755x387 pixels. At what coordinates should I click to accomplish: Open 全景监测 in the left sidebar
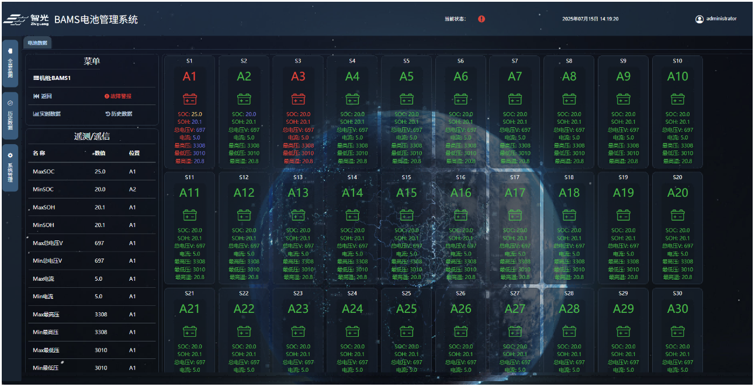point(10,63)
